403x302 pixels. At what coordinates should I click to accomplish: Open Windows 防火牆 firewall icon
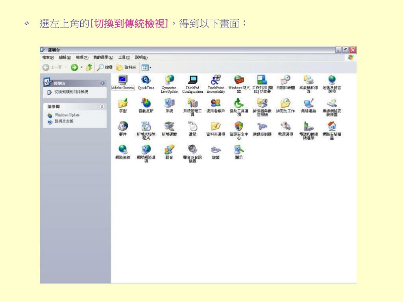pos(239,84)
